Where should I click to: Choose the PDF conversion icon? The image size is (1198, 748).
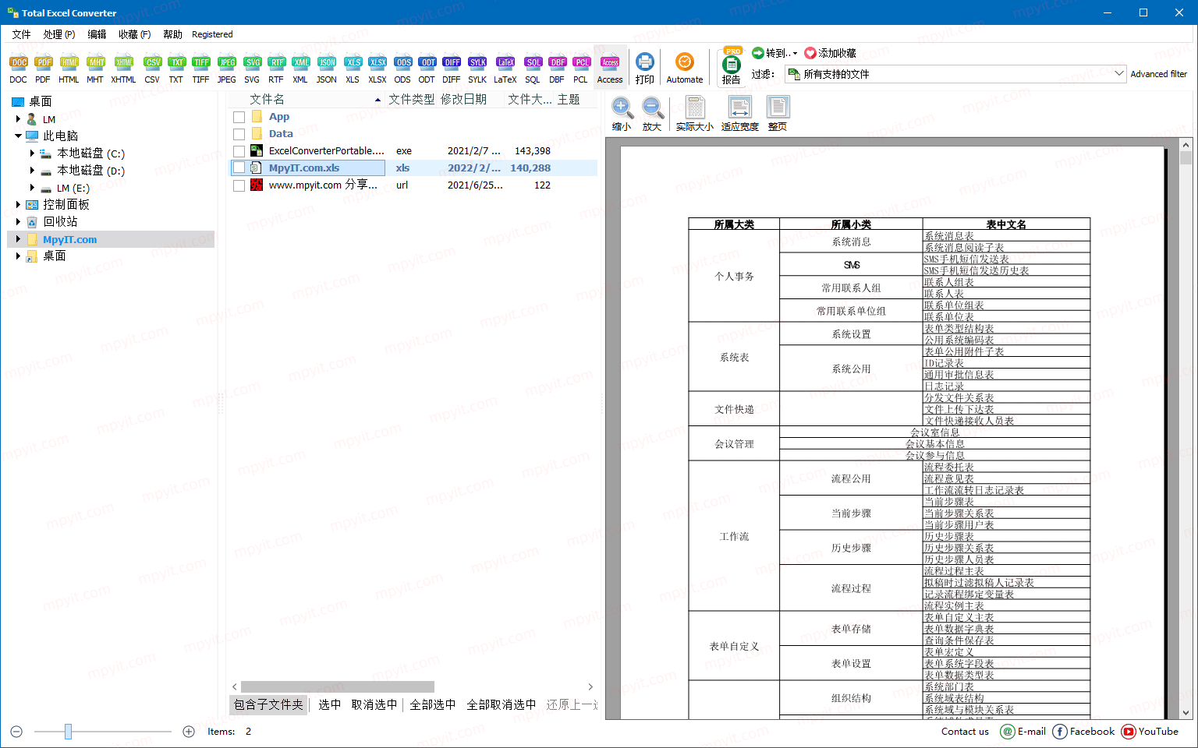(x=43, y=69)
